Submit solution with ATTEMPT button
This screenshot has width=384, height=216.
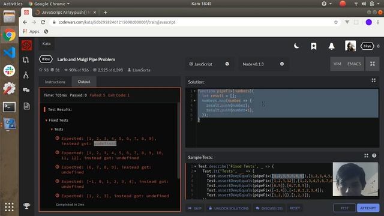[x=368, y=208]
